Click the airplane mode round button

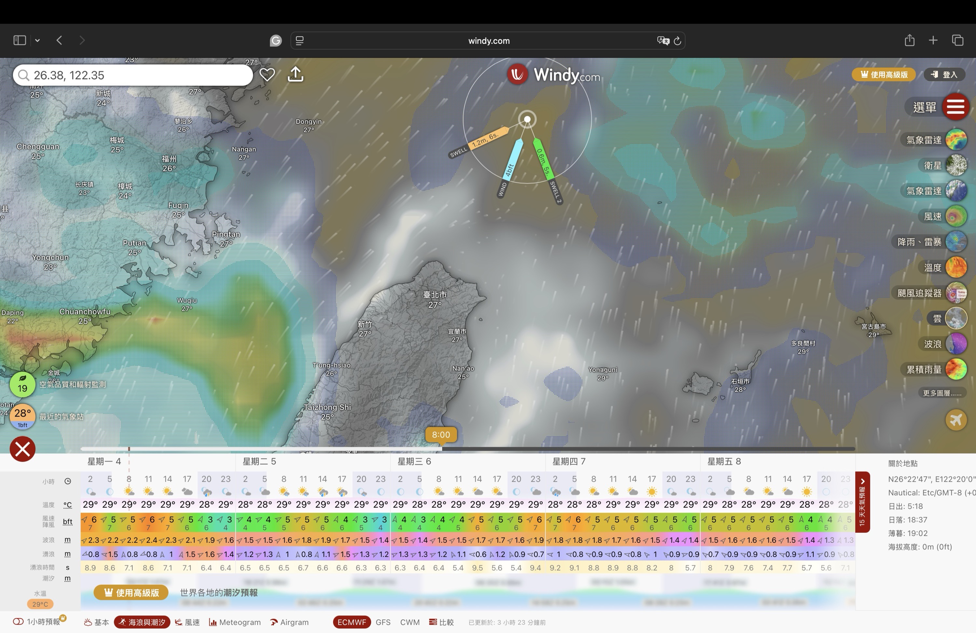956,420
